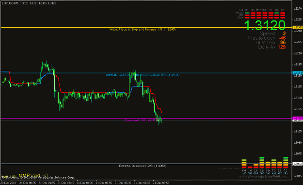The width and height of the screenshot is (303, 185).
Task: Select the large green 1.3120 price display
Action: pyautogui.click(x=265, y=25)
